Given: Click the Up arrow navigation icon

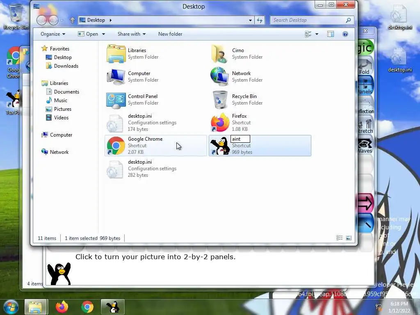Looking at the screenshot, I should 72,20.
